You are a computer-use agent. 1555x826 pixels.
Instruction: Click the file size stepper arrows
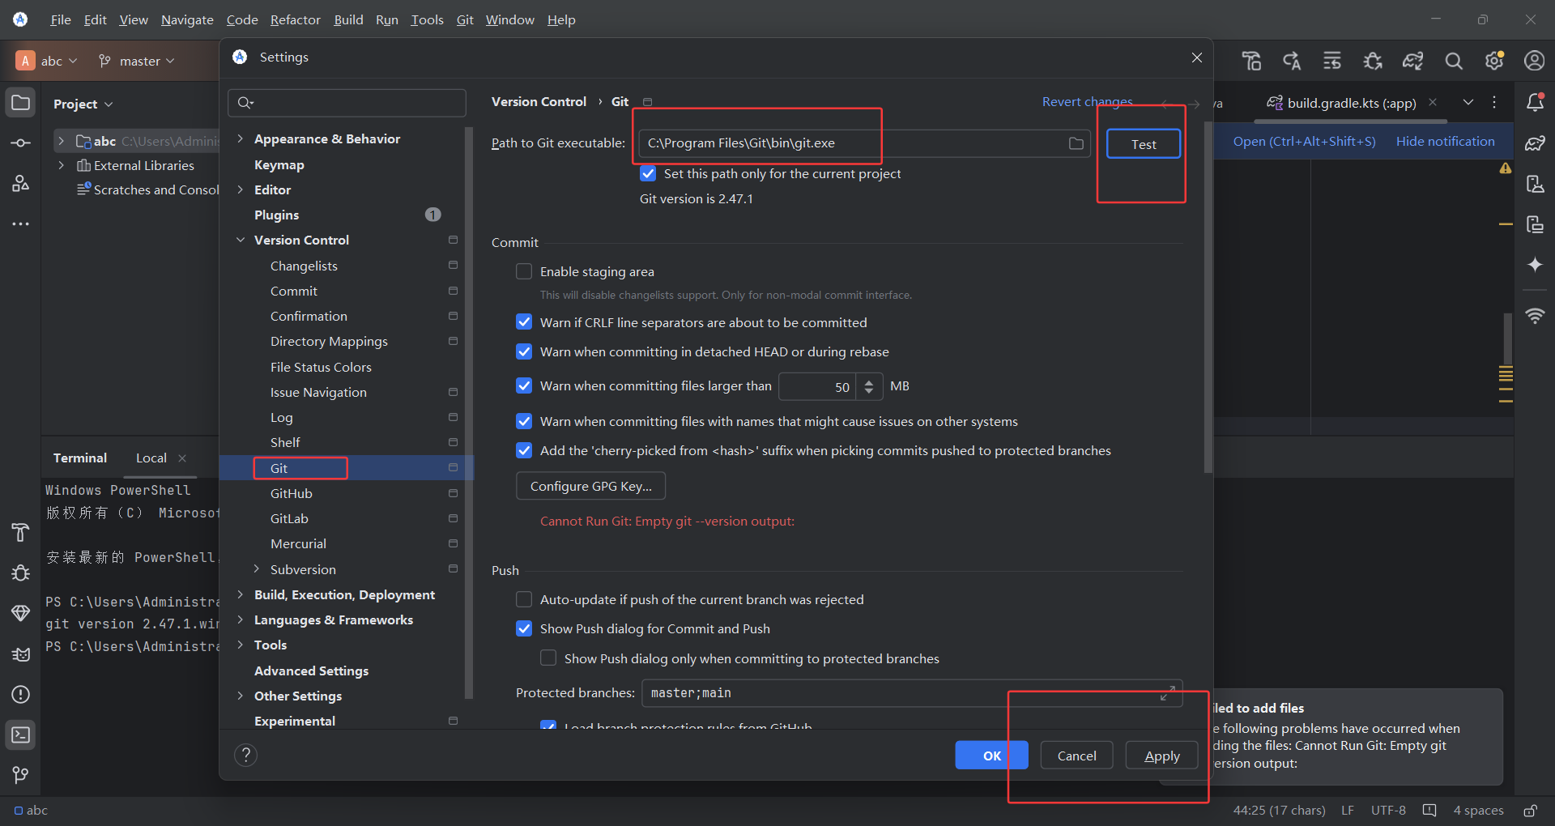click(x=868, y=386)
